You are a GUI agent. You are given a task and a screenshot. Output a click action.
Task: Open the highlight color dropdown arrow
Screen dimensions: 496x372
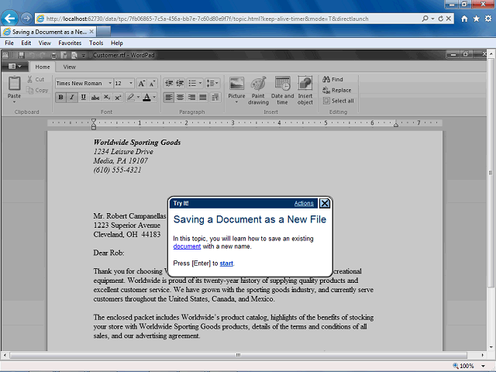(x=138, y=98)
